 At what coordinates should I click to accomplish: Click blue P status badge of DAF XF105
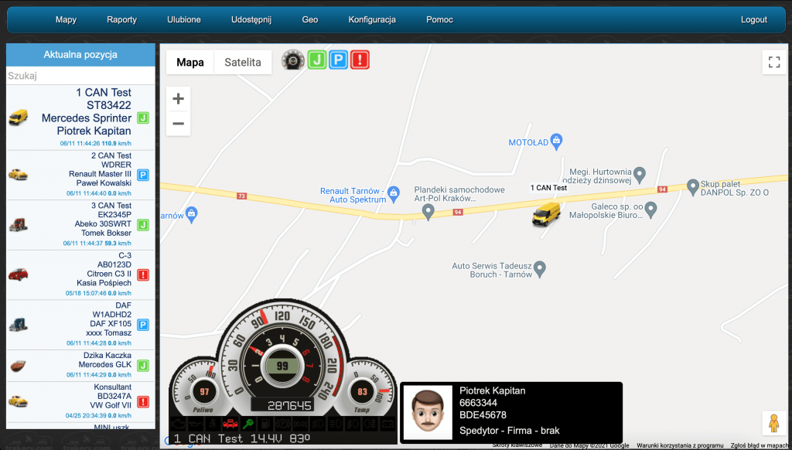[x=143, y=325]
